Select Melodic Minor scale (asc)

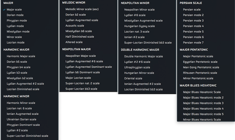82,9
